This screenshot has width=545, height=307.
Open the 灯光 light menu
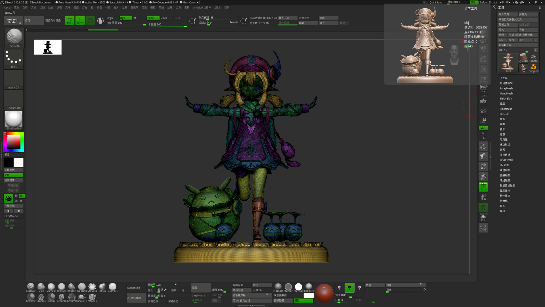point(85,8)
